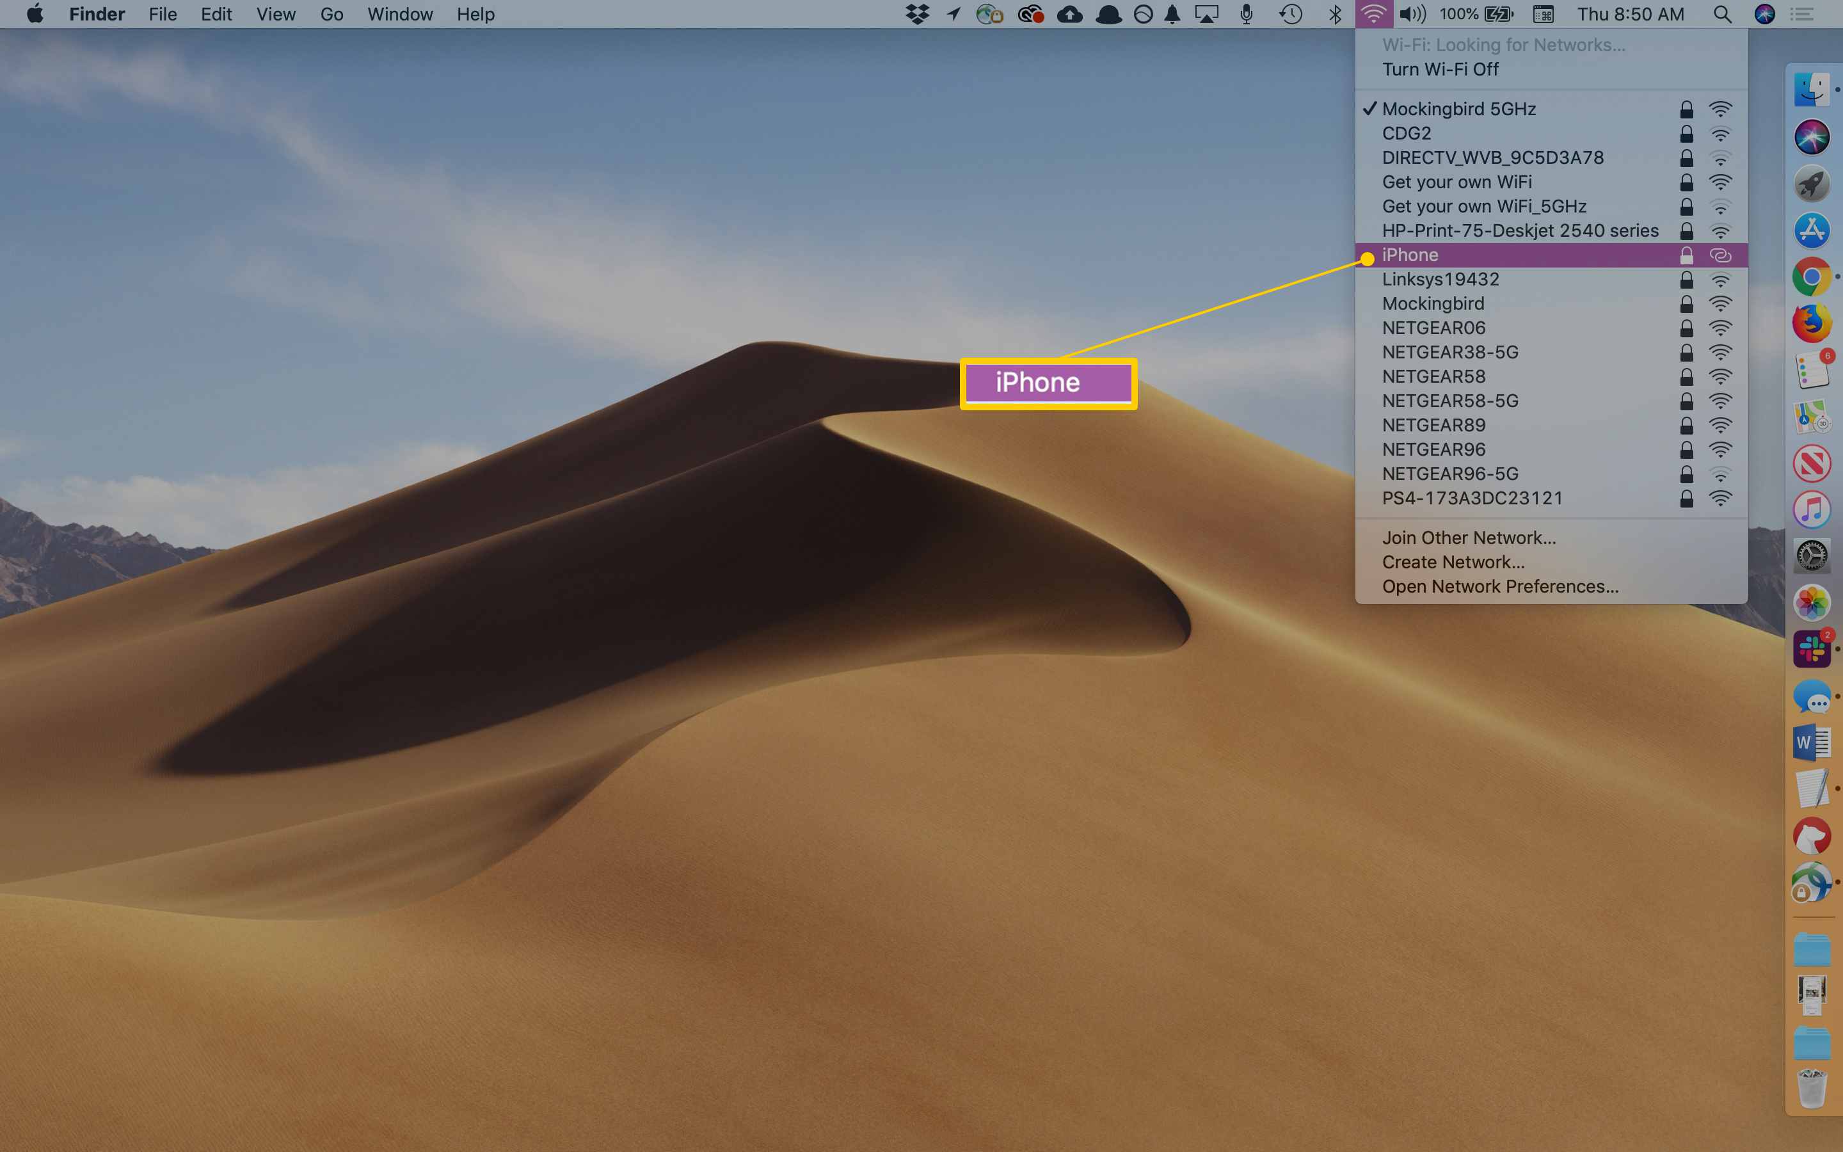1843x1152 pixels.
Task: Select NETGEAR89 from network list
Action: pyautogui.click(x=1434, y=425)
